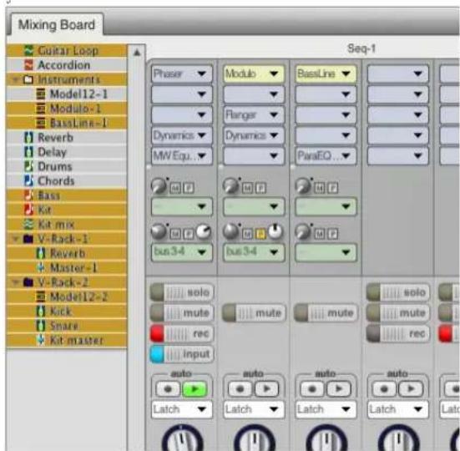Screen dimensions: 460x451
Task: Click the Chords MIDI track icon
Action: 28,180
